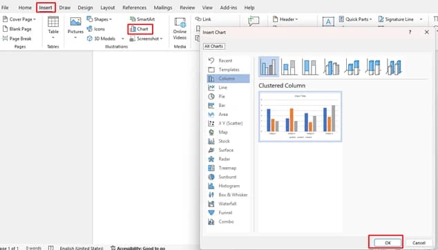This screenshot has height=250, width=438.
Task: Insert a Text Box
Action: tap(328, 21)
